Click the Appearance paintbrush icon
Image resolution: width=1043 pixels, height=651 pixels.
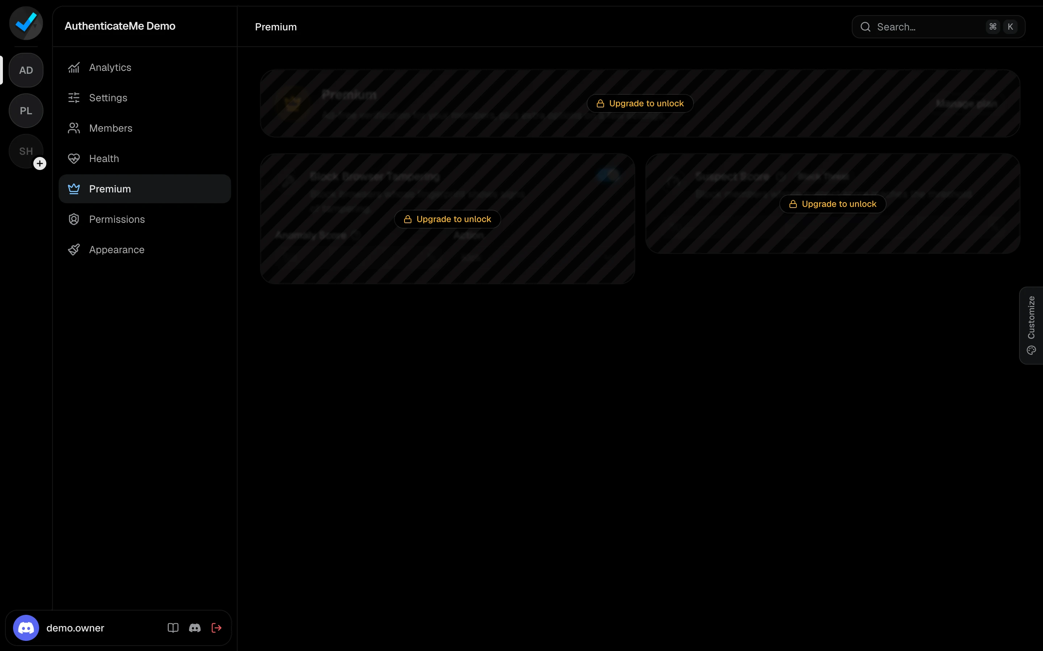74,250
